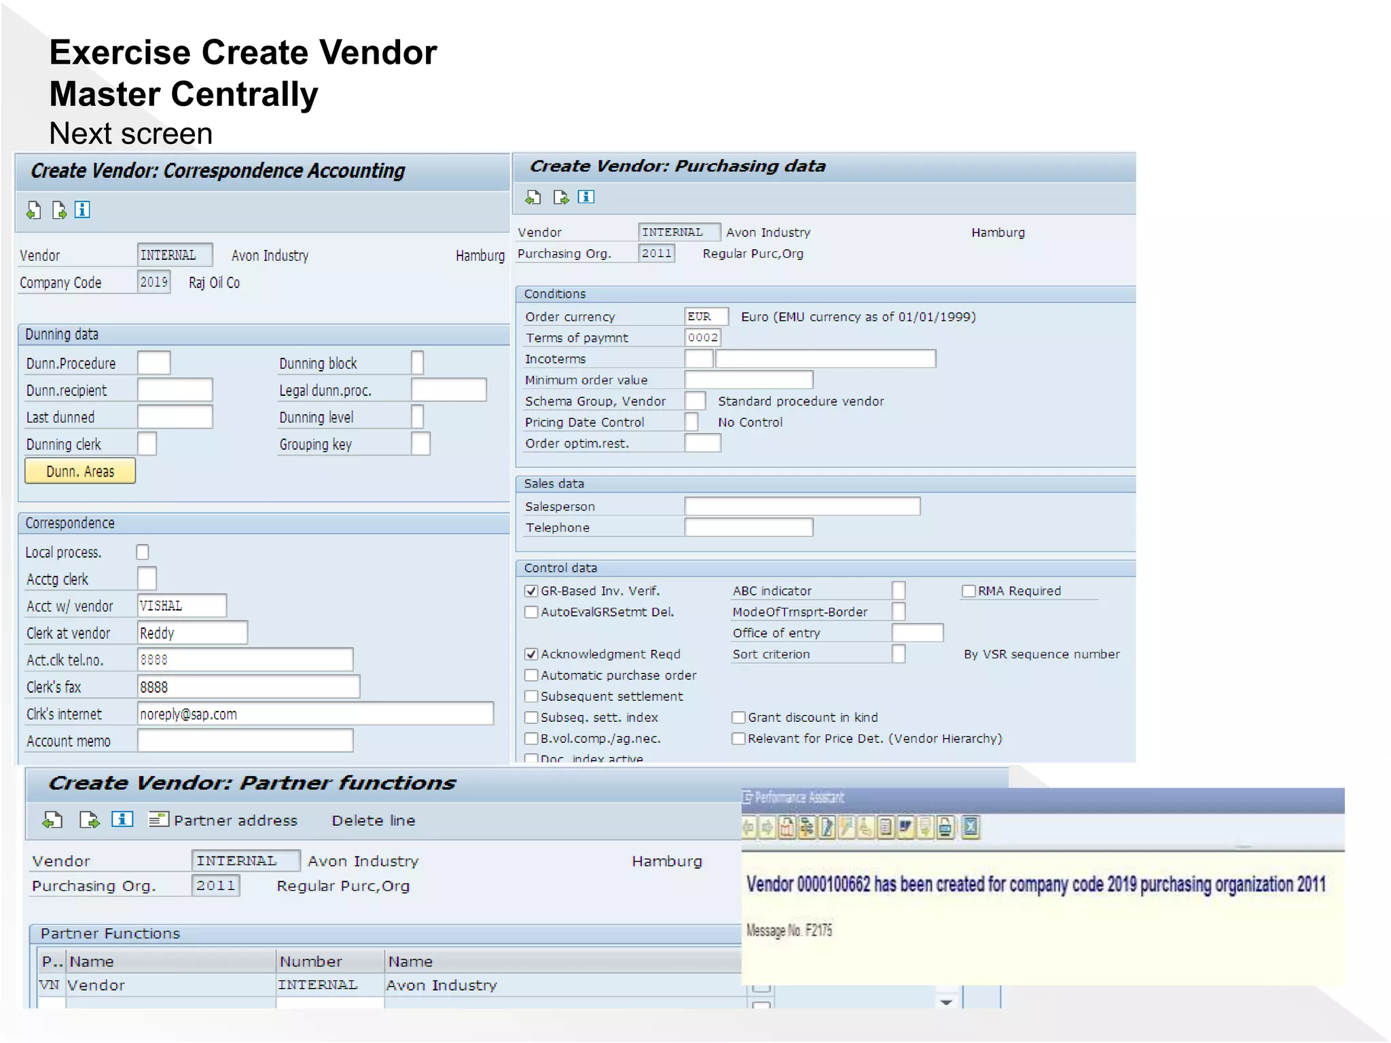Click ABC indicator field
Screen dimensions: 1391x1043
click(x=898, y=590)
